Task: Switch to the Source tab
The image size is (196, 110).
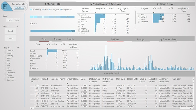Action: click(57, 39)
